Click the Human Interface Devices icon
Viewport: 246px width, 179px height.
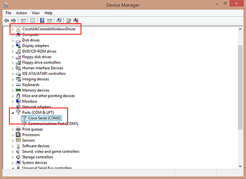point(18,68)
